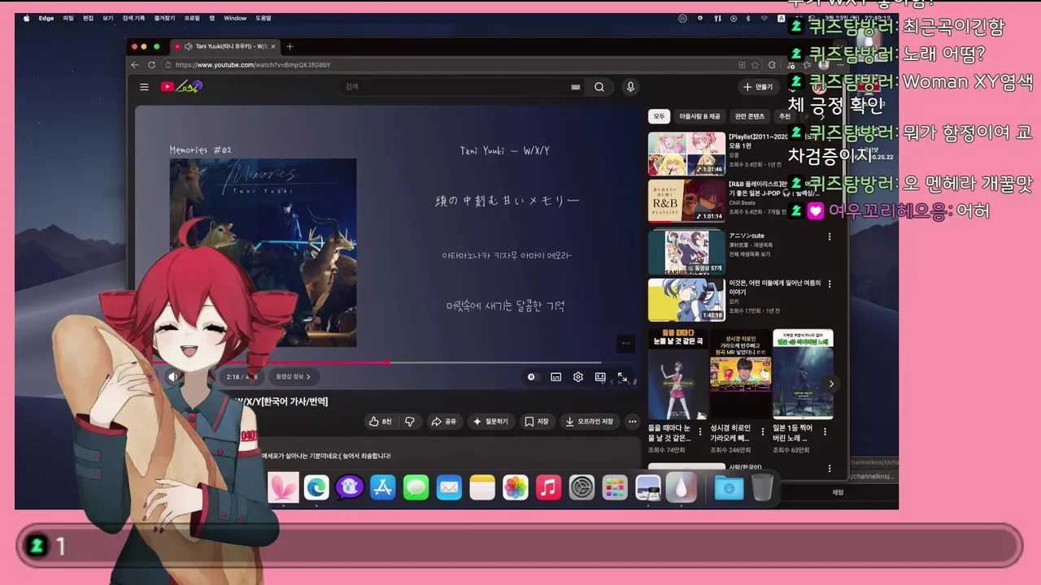The height and width of the screenshot is (585, 1041).
Task: Open options for 이것은, 어떤 이들에게 video
Action: pos(830,284)
